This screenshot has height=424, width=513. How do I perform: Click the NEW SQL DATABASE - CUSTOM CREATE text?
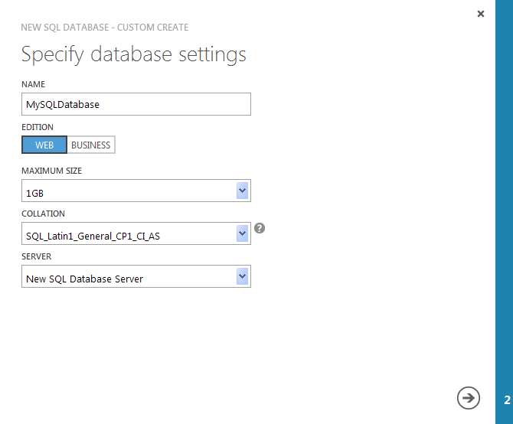[x=105, y=28]
